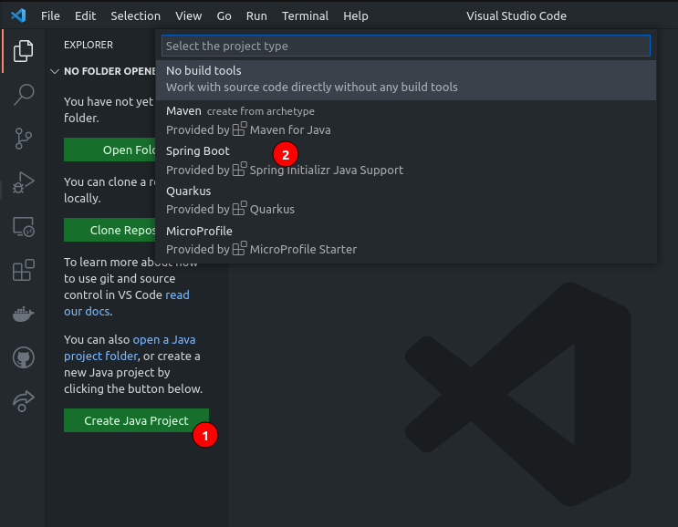678x527 pixels.
Task: Open the View menu
Action: click(x=188, y=16)
